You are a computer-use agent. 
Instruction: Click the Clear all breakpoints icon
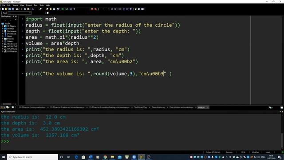coord(95,9)
